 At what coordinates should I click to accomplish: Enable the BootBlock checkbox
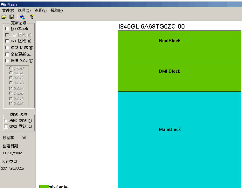point(7,29)
